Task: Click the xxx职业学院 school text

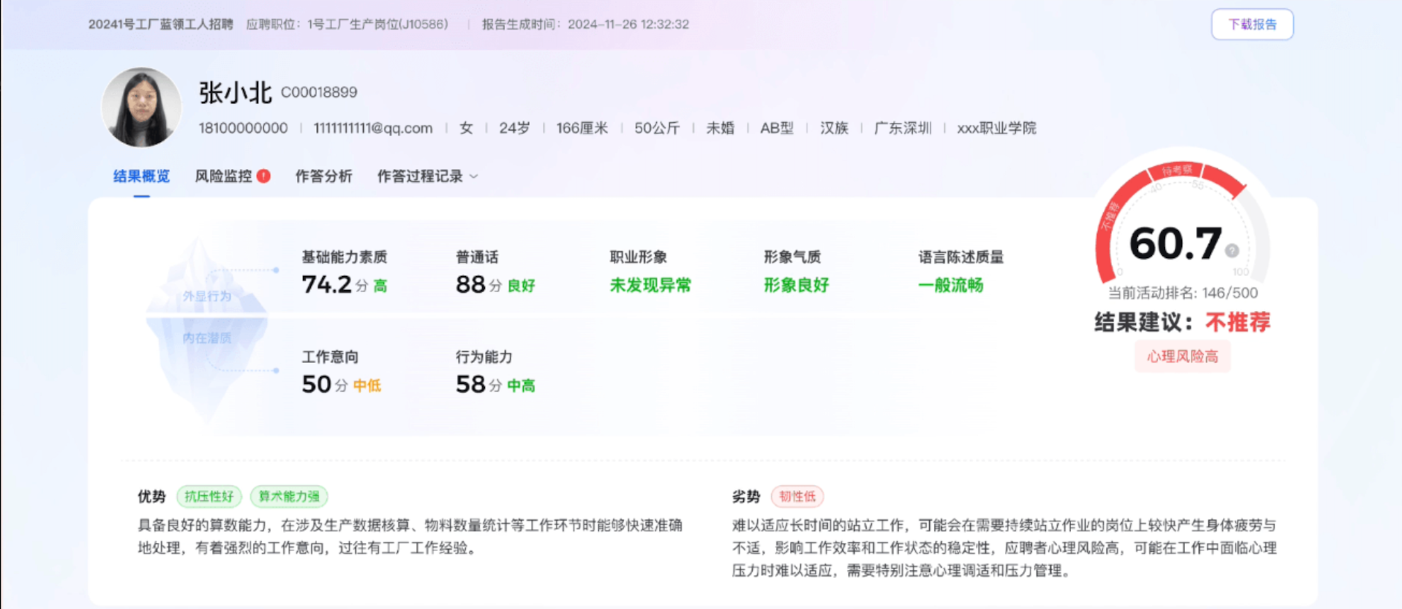Action: click(x=997, y=128)
